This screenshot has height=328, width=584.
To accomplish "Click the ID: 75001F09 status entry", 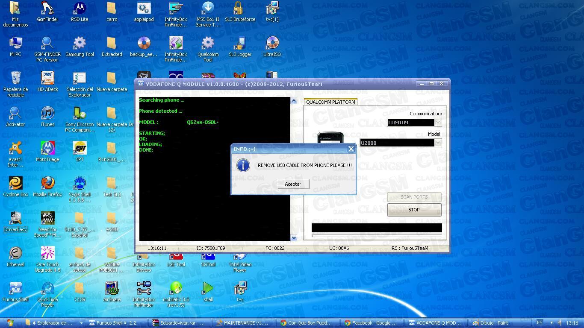I will (x=211, y=248).
